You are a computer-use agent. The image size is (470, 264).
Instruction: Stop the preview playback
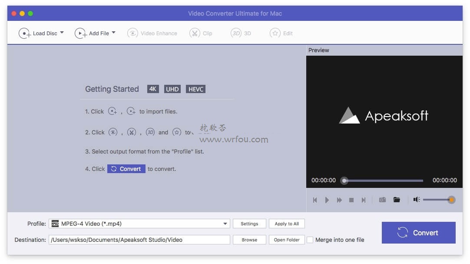pyautogui.click(x=351, y=200)
